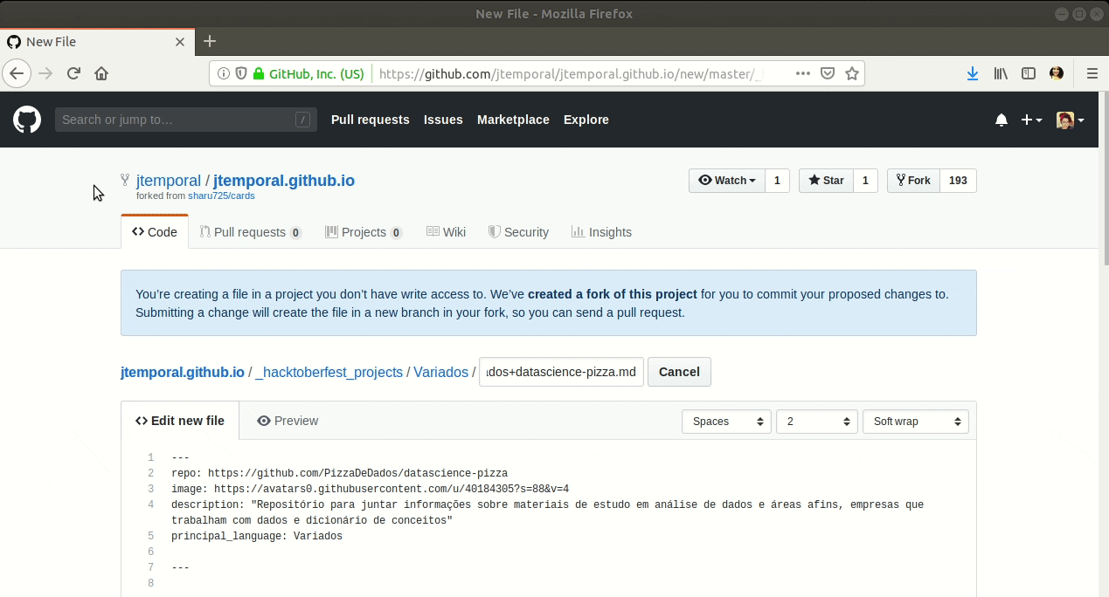Click the browser forward arrow
The width and height of the screenshot is (1109, 597).
pyautogui.click(x=45, y=73)
